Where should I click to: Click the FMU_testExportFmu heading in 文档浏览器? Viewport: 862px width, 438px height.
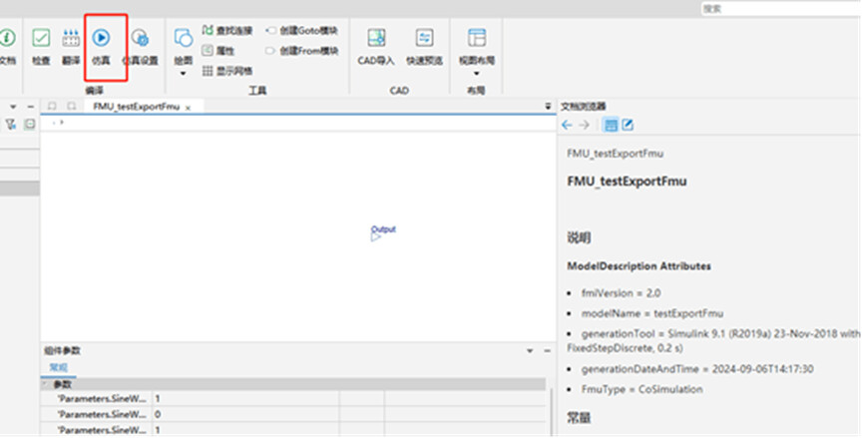[x=627, y=182]
